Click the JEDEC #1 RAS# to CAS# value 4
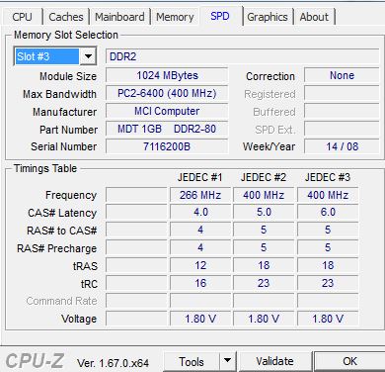The height and width of the screenshot is (372, 385). [200, 230]
